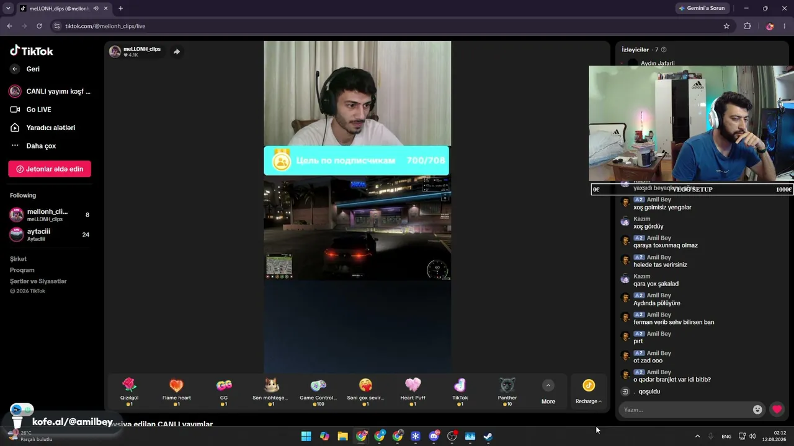Click chat message 'xoş gəlmisiz yengələr'

click(662, 208)
